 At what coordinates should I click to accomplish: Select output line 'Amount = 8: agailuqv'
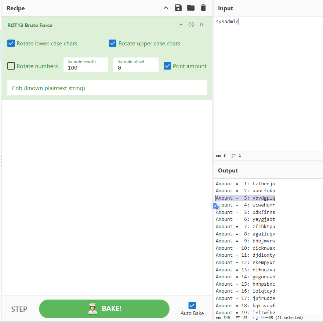tap(245, 234)
